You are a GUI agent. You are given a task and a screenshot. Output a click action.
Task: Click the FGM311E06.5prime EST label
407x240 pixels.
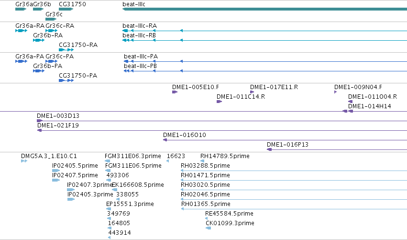(x=133, y=166)
